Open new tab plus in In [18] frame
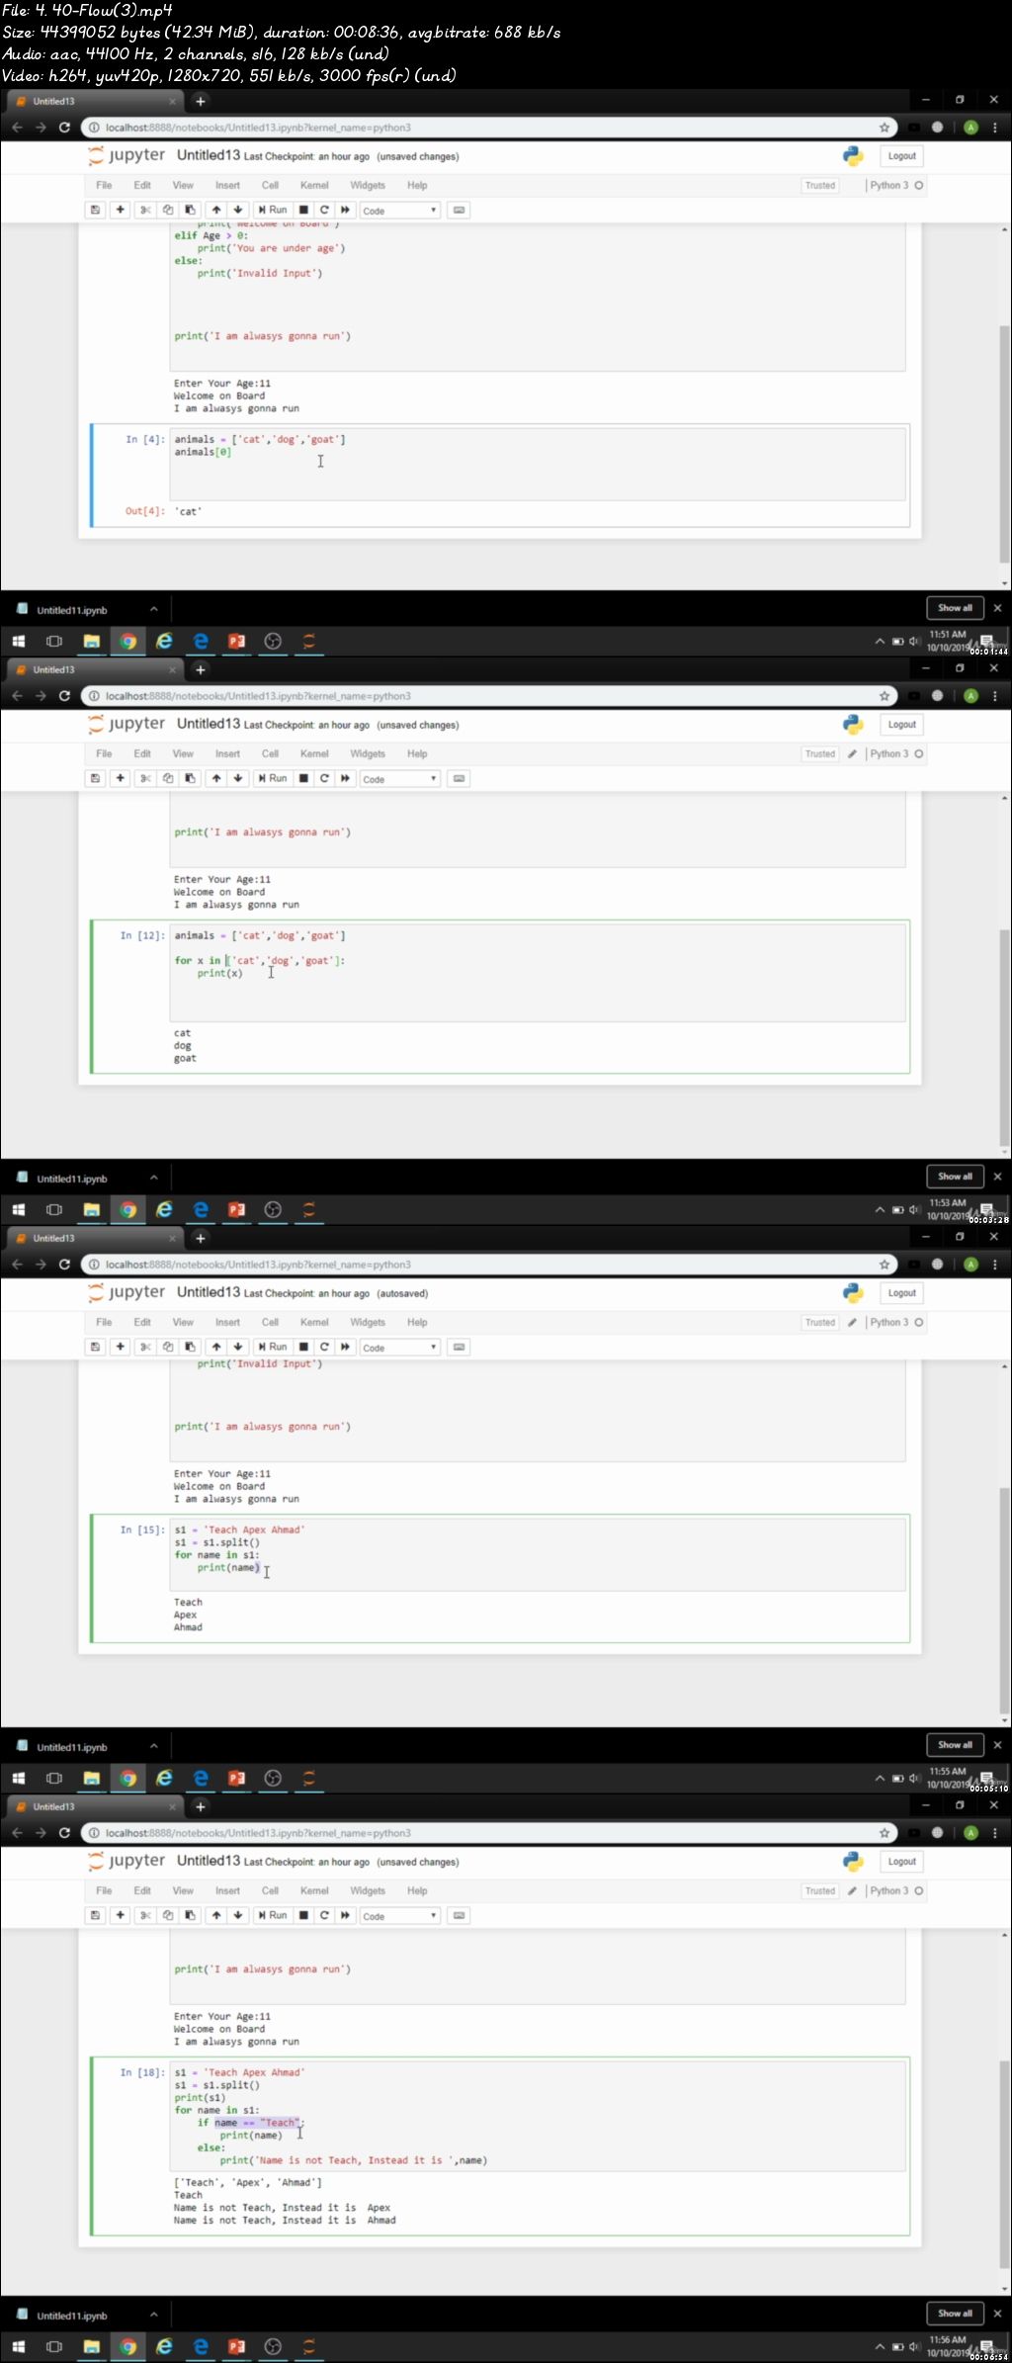Image resolution: width=1012 pixels, height=2363 pixels. tap(201, 1806)
